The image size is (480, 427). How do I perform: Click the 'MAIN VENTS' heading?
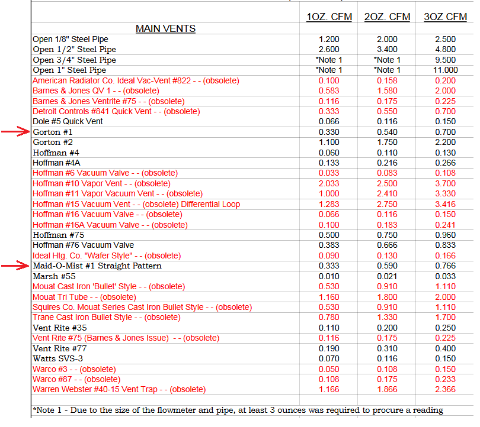165,28
